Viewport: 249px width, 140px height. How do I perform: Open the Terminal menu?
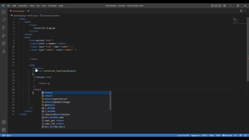coord(52,5)
